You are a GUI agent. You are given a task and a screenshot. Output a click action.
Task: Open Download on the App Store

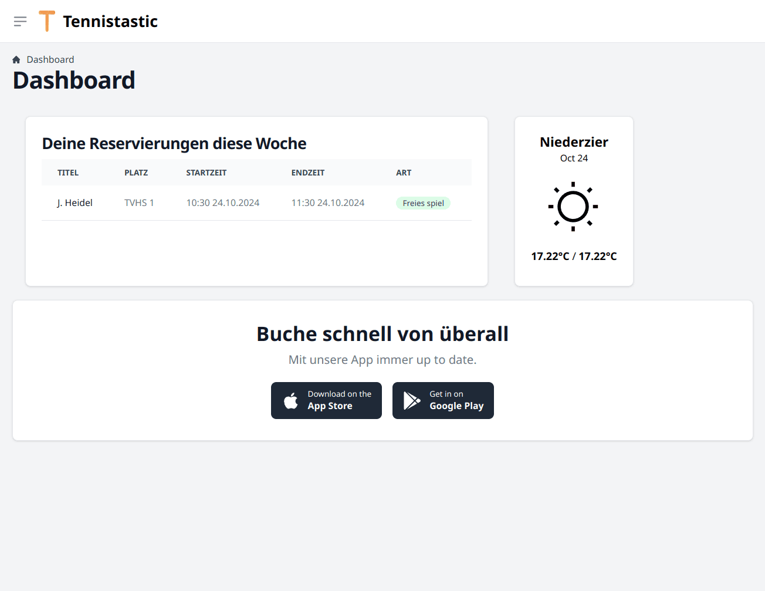click(x=326, y=400)
